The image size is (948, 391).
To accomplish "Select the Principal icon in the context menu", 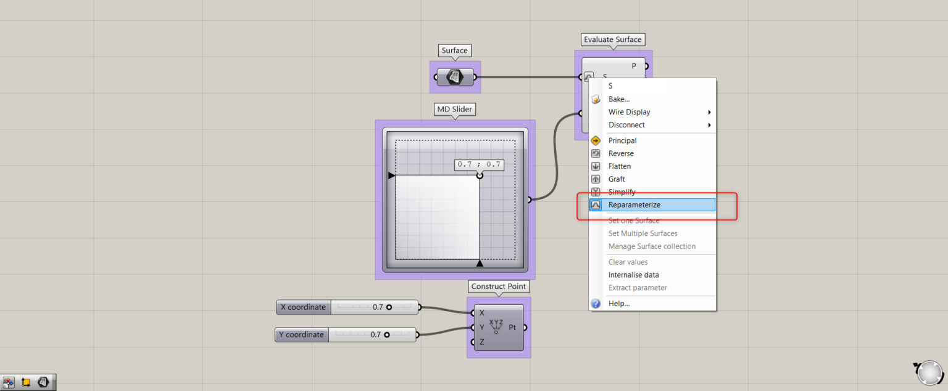I will [x=596, y=140].
